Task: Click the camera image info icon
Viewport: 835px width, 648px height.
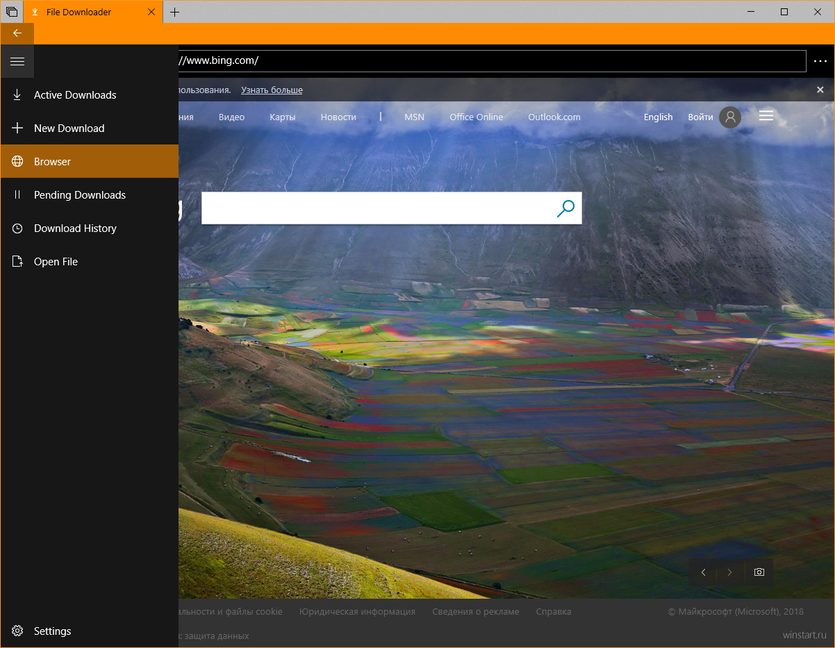Action: pos(759,572)
